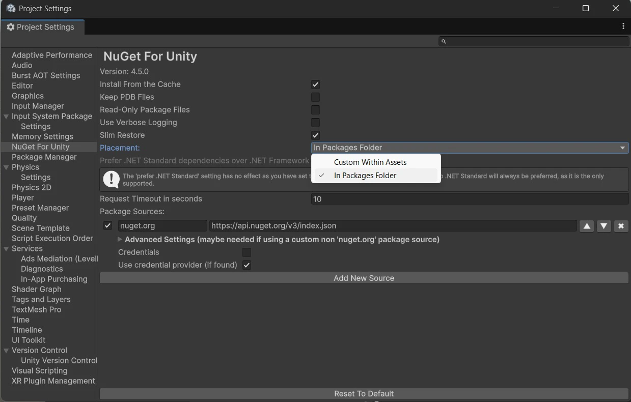Select Custom Within Assets option
The width and height of the screenshot is (631, 402).
(376, 162)
